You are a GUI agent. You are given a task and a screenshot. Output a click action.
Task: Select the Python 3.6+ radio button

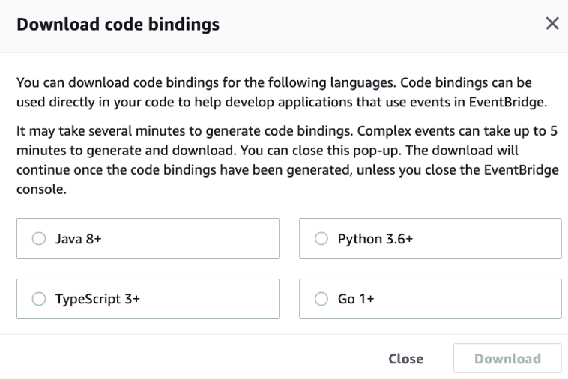(x=321, y=238)
